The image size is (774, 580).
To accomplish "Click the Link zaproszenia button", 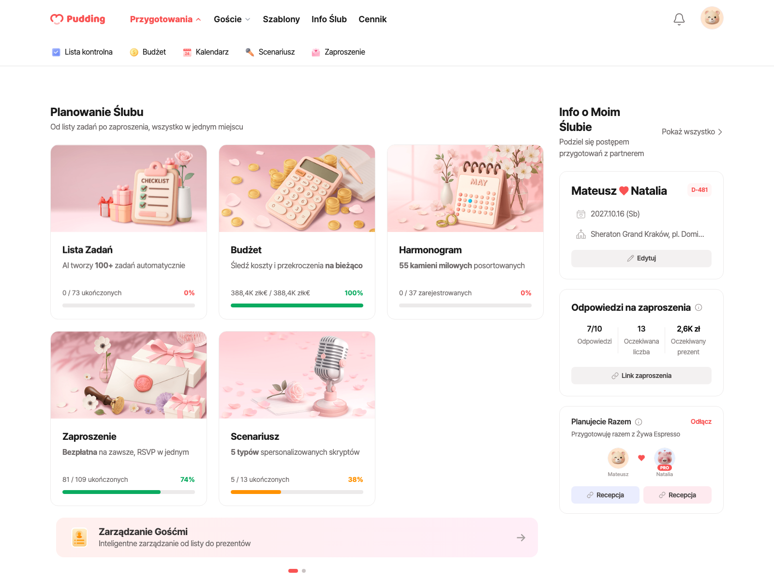I will point(641,376).
